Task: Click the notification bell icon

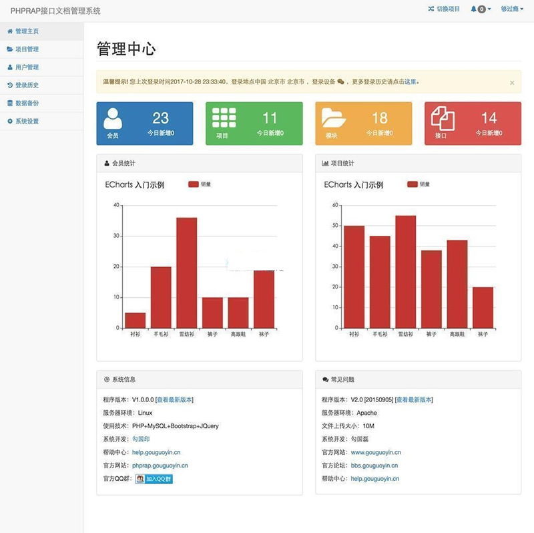Action: (x=474, y=9)
